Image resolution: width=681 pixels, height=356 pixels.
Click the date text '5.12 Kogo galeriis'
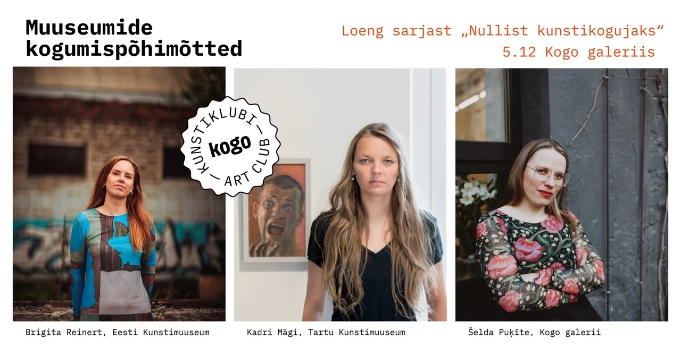579,52
